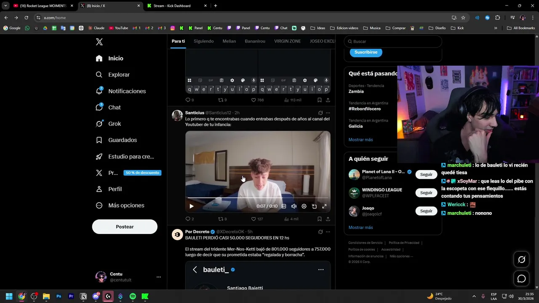Open Chat in the X sidebar
Screen dimensions: 539x303
click(108, 107)
